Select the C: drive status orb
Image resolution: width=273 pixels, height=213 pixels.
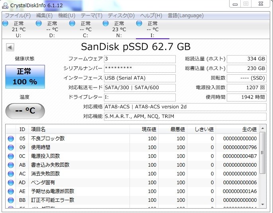[72, 24]
